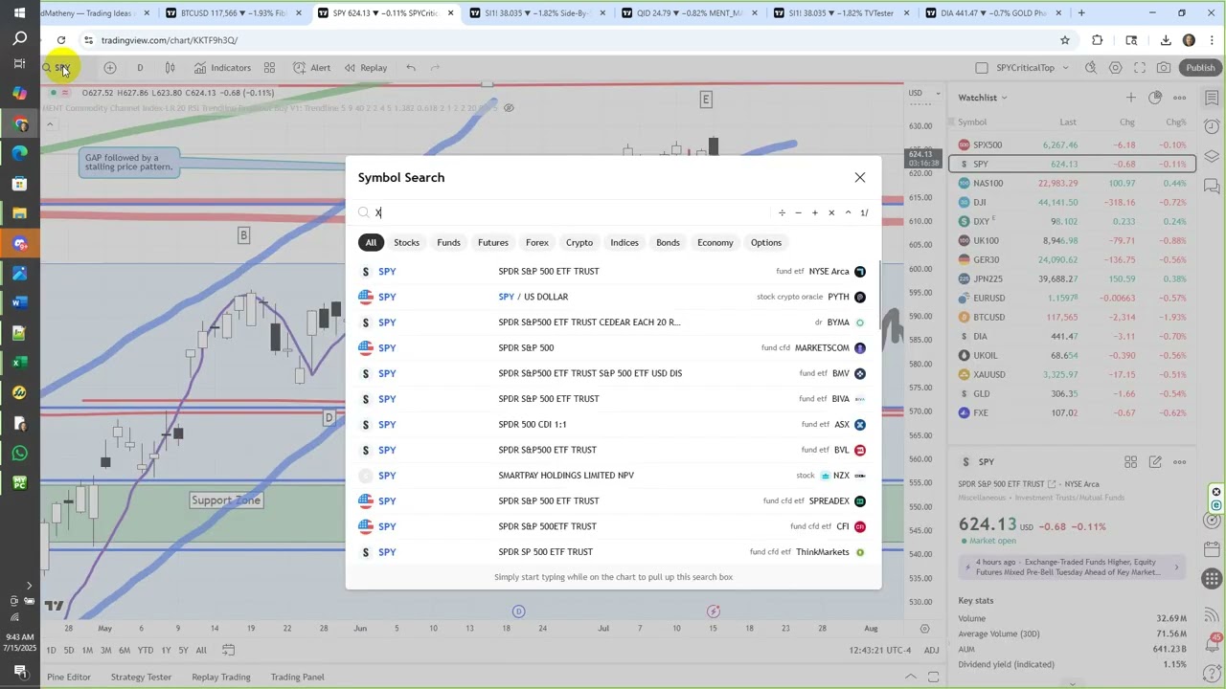The image size is (1226, 689).
Task: Select NAS100 in the watchlist
Action: click(x=1073, y=183)
